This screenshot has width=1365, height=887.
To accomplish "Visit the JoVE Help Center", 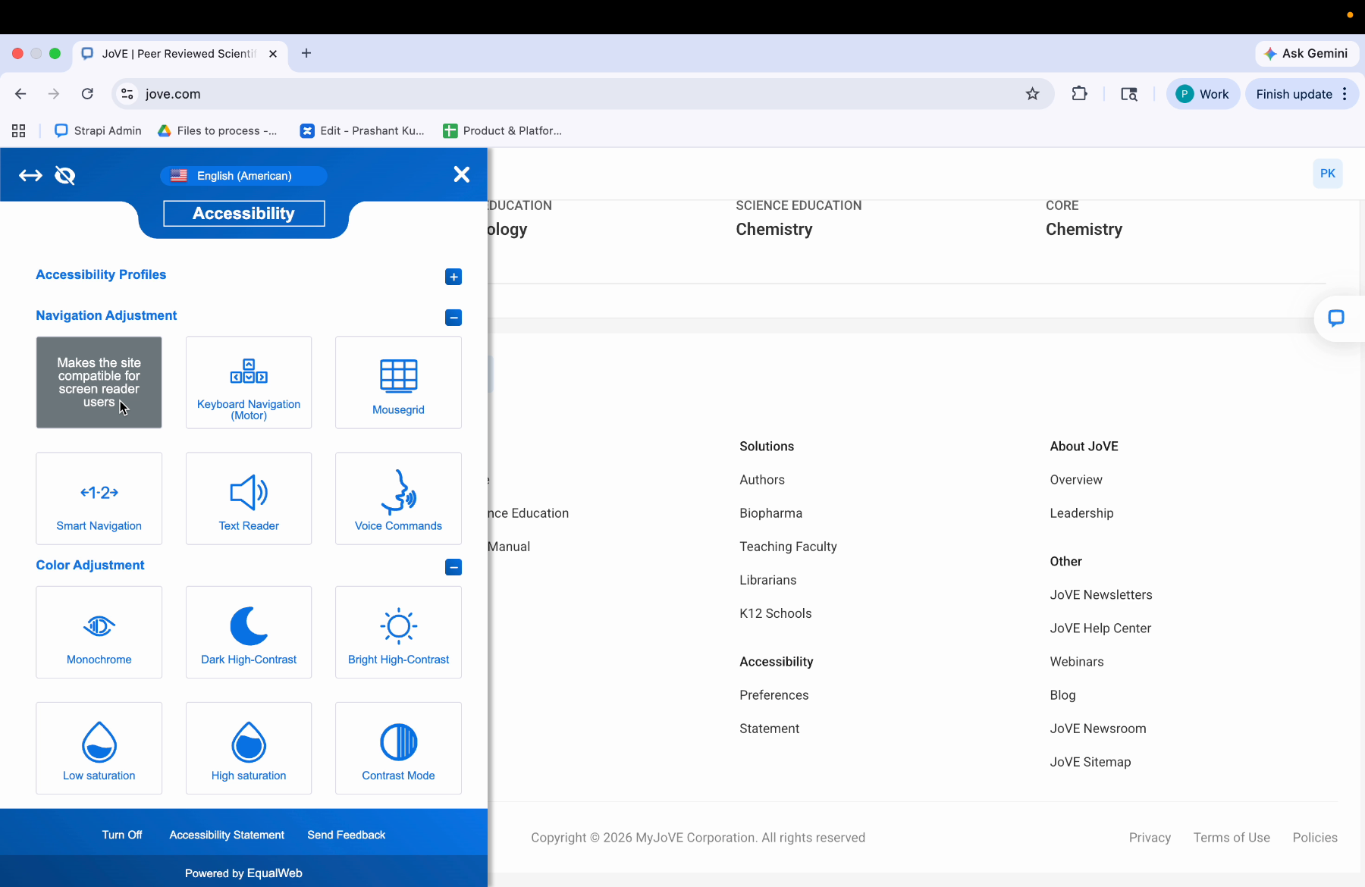I will click(1100, 628).
